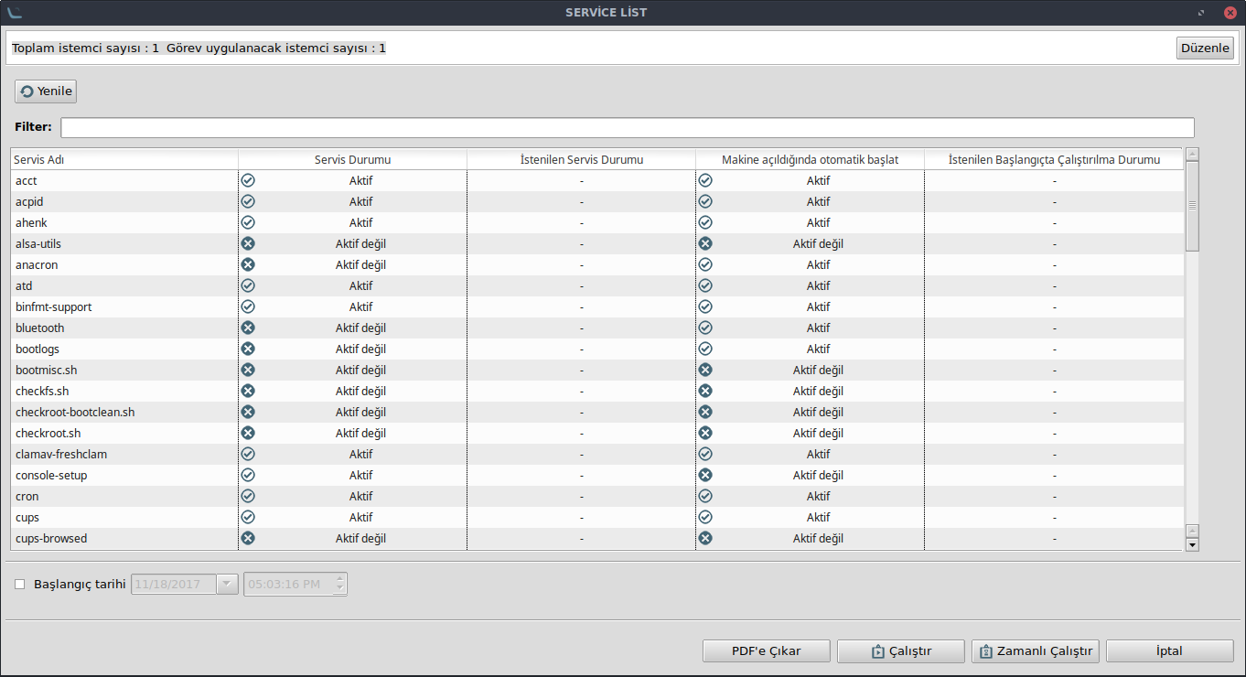Select the clamav-freshclam service name

tap(61, 454)
